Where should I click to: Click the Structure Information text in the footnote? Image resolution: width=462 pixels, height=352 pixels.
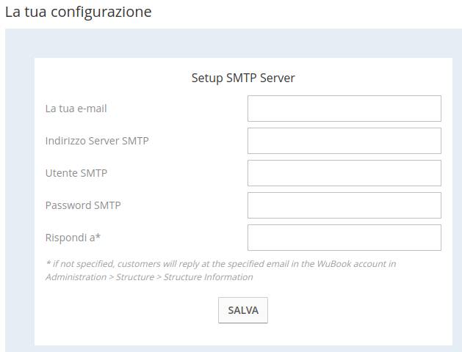(x=209, y=277)
